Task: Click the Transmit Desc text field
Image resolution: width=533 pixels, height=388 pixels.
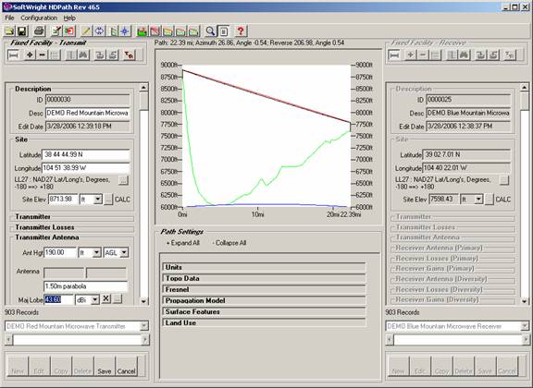Action: 87,113
